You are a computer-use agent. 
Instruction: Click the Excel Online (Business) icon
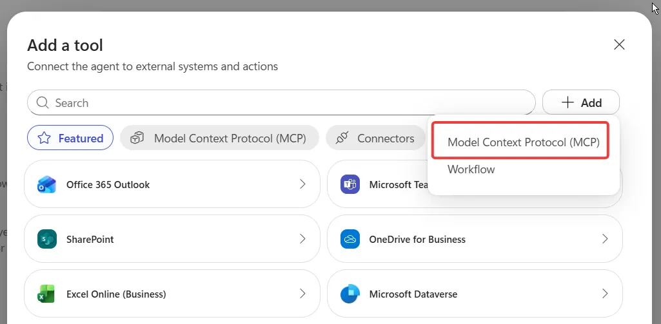click(x=46, y=294)
